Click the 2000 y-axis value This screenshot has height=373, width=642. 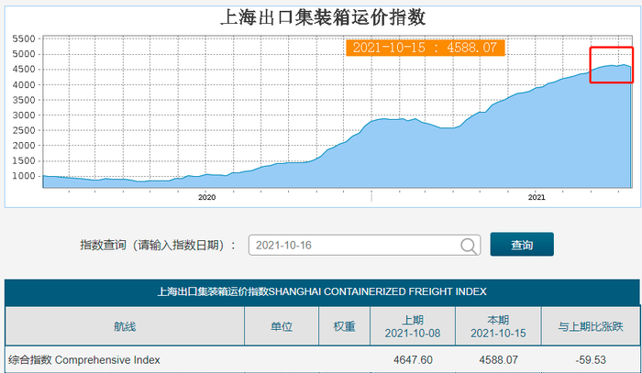click(x=24, y=145)
